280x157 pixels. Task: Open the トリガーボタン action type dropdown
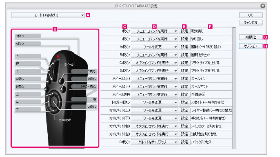point(154,103)
